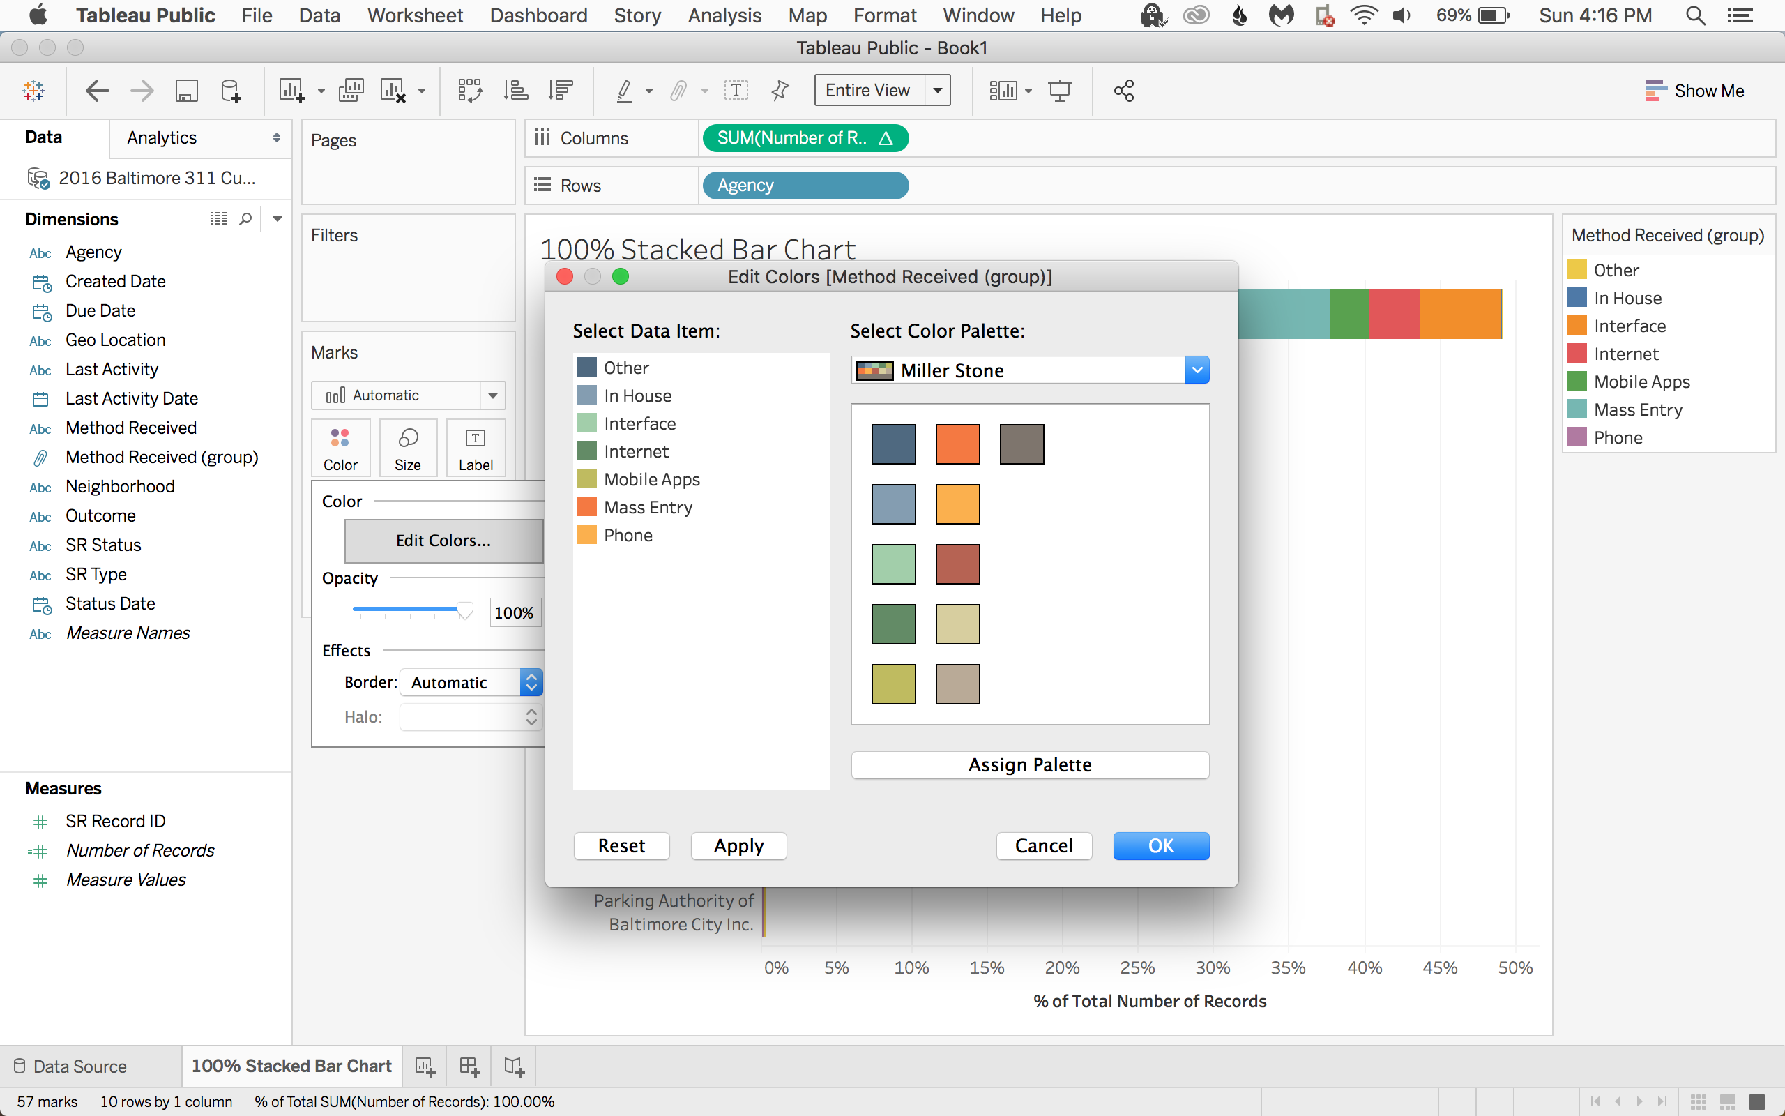Screen dimensions: 1785x1116
Task: Click the New Story tab icon at bottom
Action: (514, 1066)
